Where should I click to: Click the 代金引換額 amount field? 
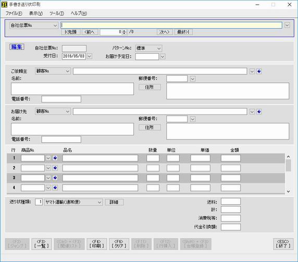click(x=231, y=227)
